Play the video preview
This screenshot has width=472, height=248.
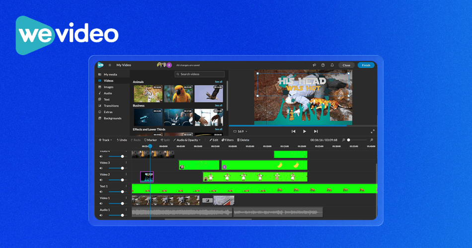pos(305,132)
